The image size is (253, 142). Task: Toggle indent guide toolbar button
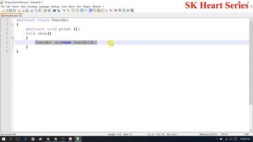[91, 11]
